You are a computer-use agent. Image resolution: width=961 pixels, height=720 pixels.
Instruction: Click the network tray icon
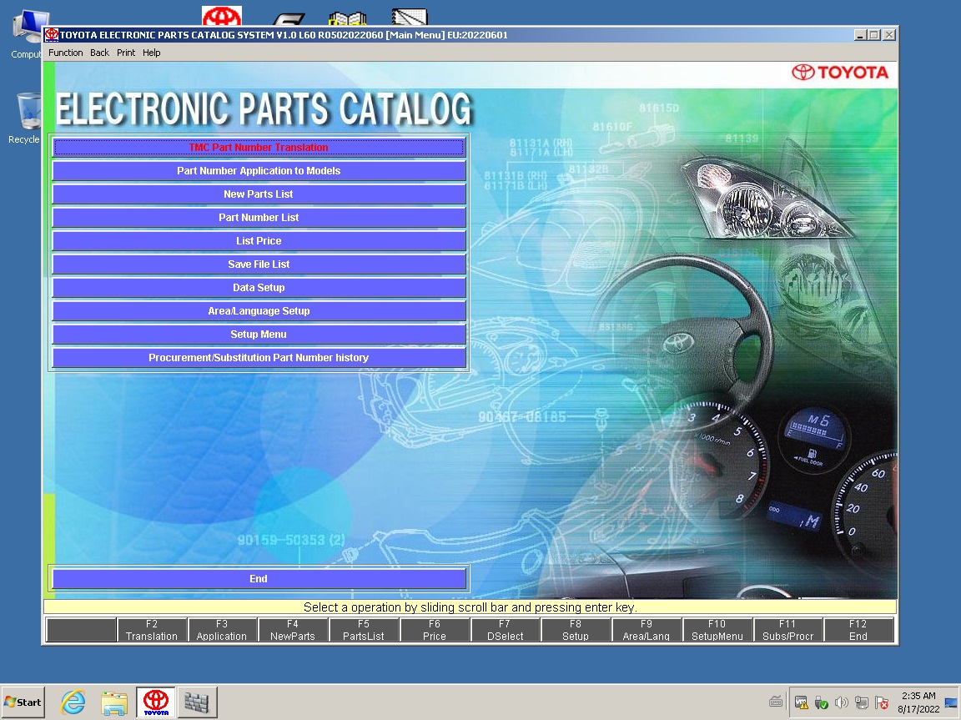862,702
